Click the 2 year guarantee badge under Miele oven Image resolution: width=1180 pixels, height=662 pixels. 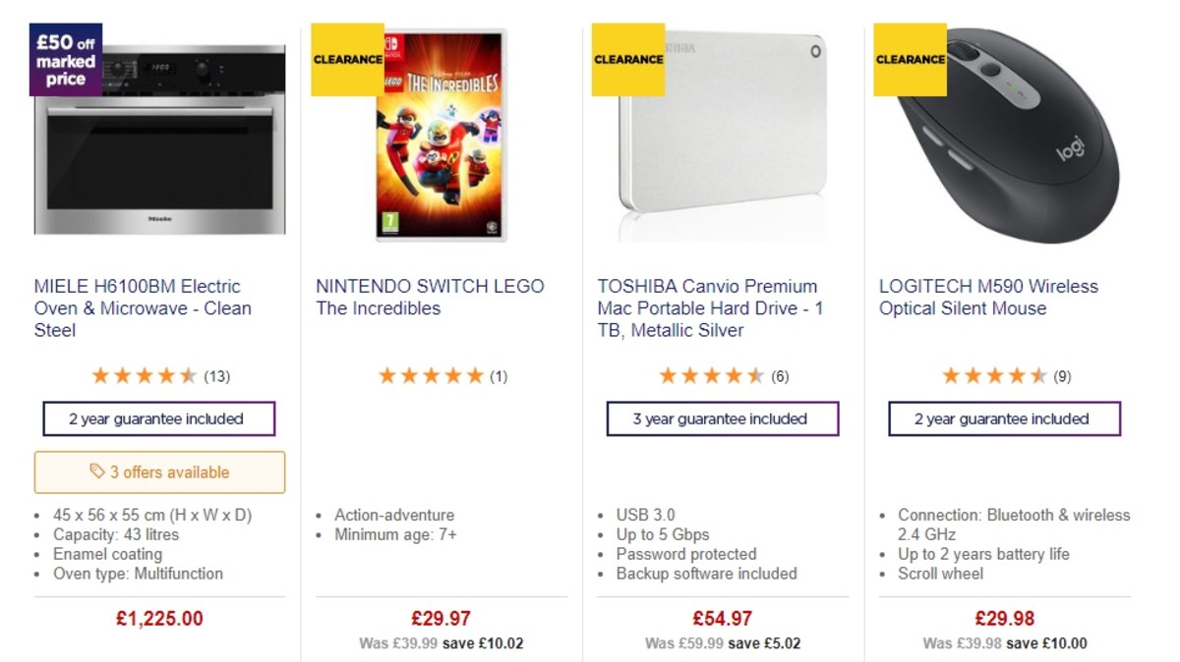point(159,418)
